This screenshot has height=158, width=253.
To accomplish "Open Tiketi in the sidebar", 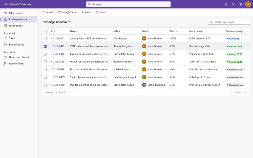I will point(19,38).
